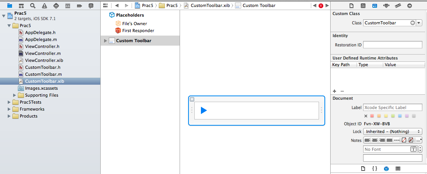
Task: Expand the Frameworks group
Action: point(9,109)
